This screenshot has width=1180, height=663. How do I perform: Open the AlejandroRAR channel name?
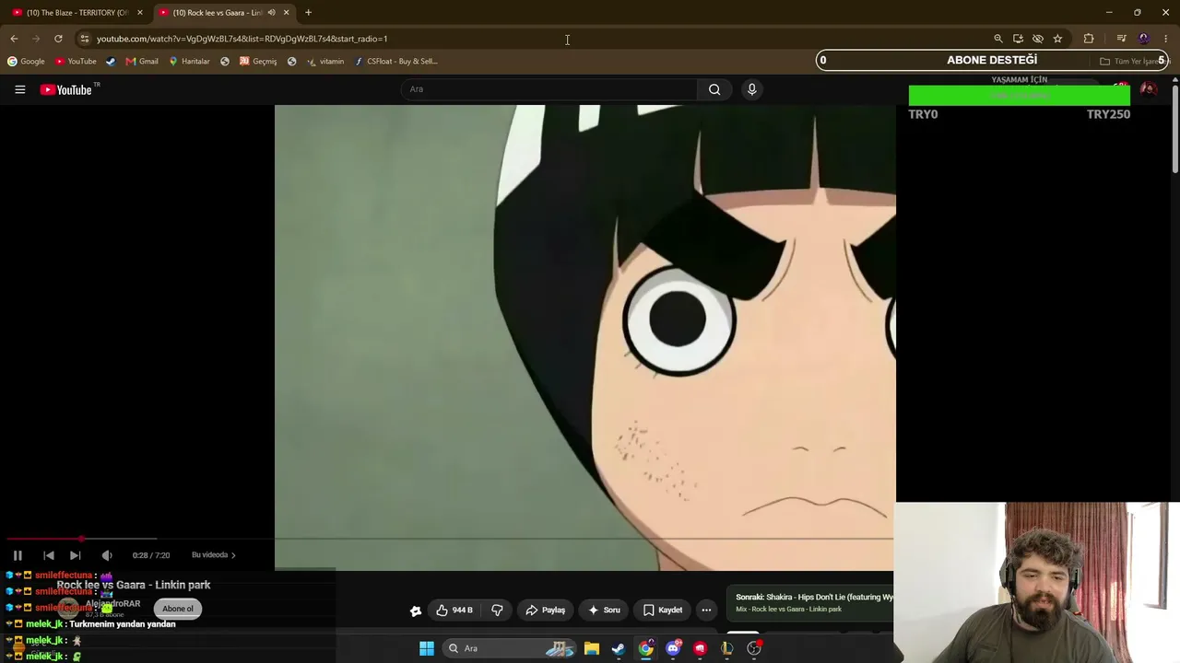(x=112, y=604)
